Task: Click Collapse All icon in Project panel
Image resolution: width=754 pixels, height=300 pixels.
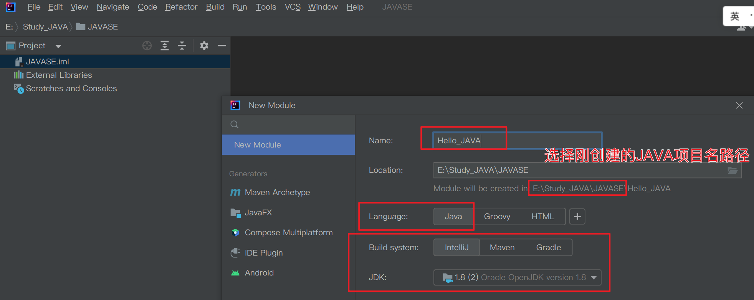Action: click(182, 46)
